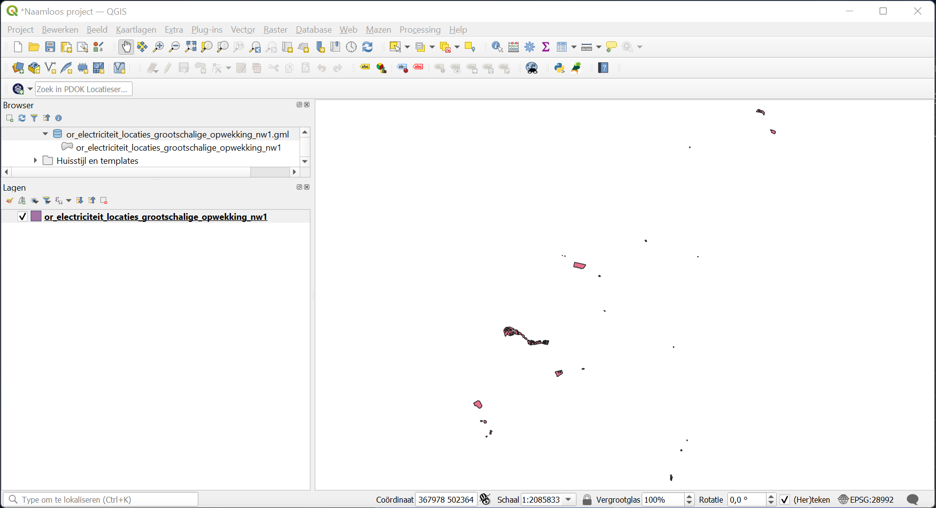936x508 pixels.
Task: Open the Statistical Summary sigma icon
Action: point(546,47)
